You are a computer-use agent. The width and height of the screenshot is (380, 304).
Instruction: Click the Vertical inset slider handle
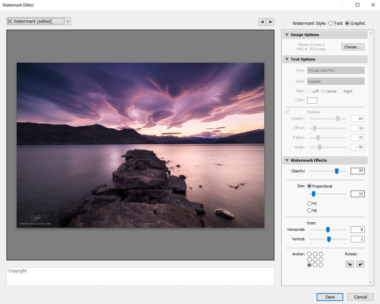pos(329,239)
